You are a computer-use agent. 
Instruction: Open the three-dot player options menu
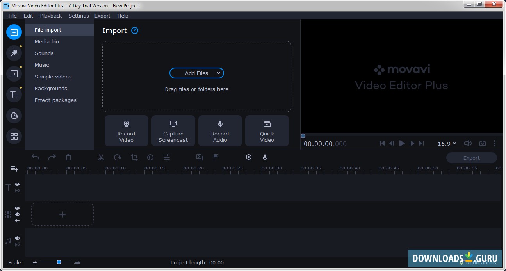coord(494,143)
